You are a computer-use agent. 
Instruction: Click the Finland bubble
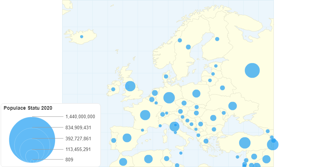tap(217, 39)
